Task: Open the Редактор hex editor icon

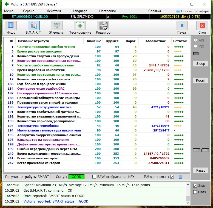Action: tap(103, 25)
